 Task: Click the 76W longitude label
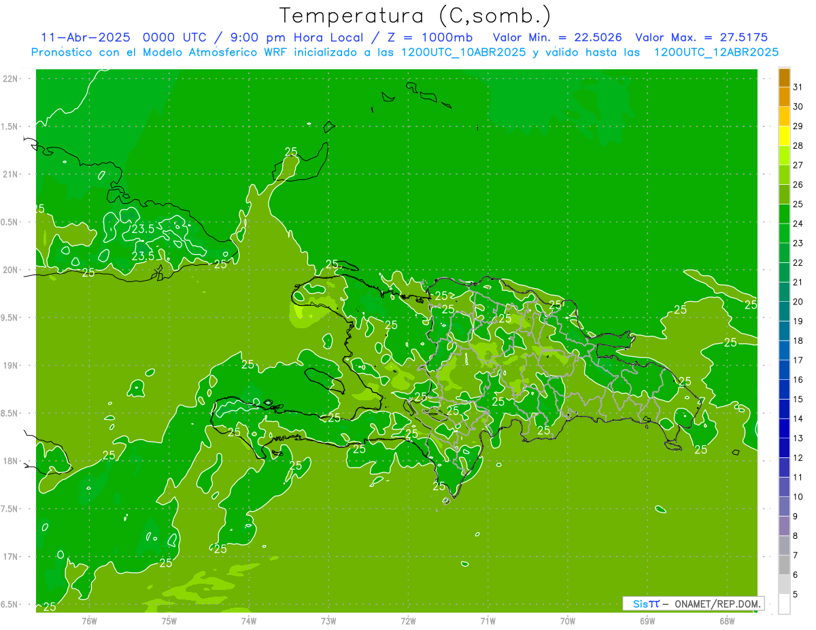[x=89, y=620]
